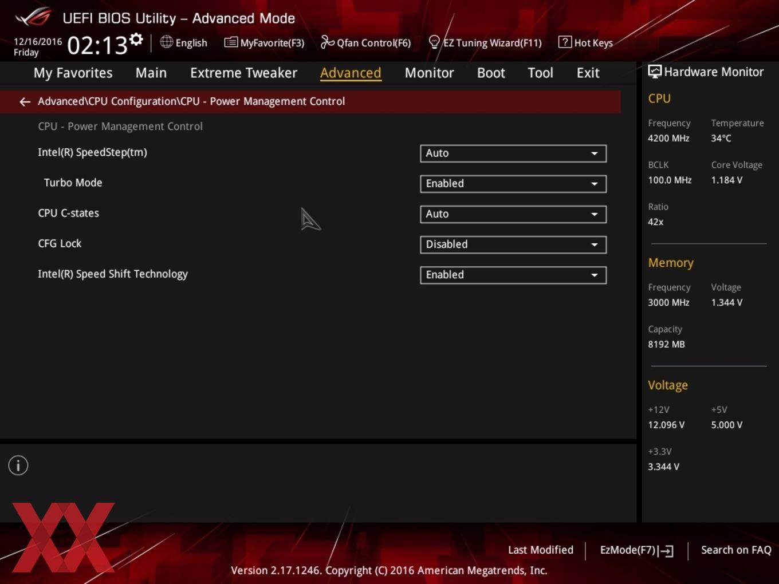Select the Turbo Mode label

click(73, 183)
